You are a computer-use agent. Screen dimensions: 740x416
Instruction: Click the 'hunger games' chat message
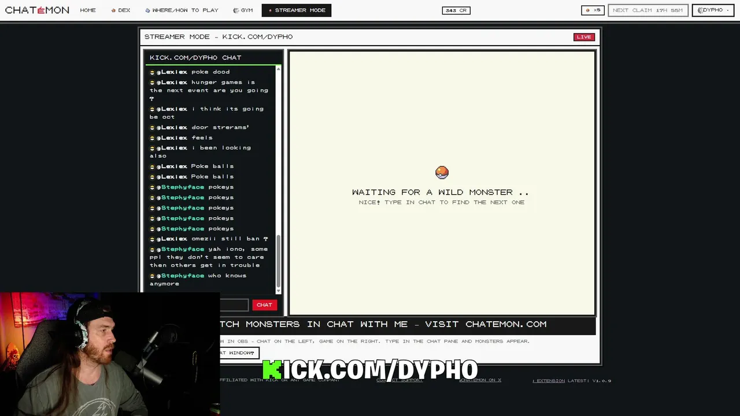pyautogui.click(x=209, y=90)
